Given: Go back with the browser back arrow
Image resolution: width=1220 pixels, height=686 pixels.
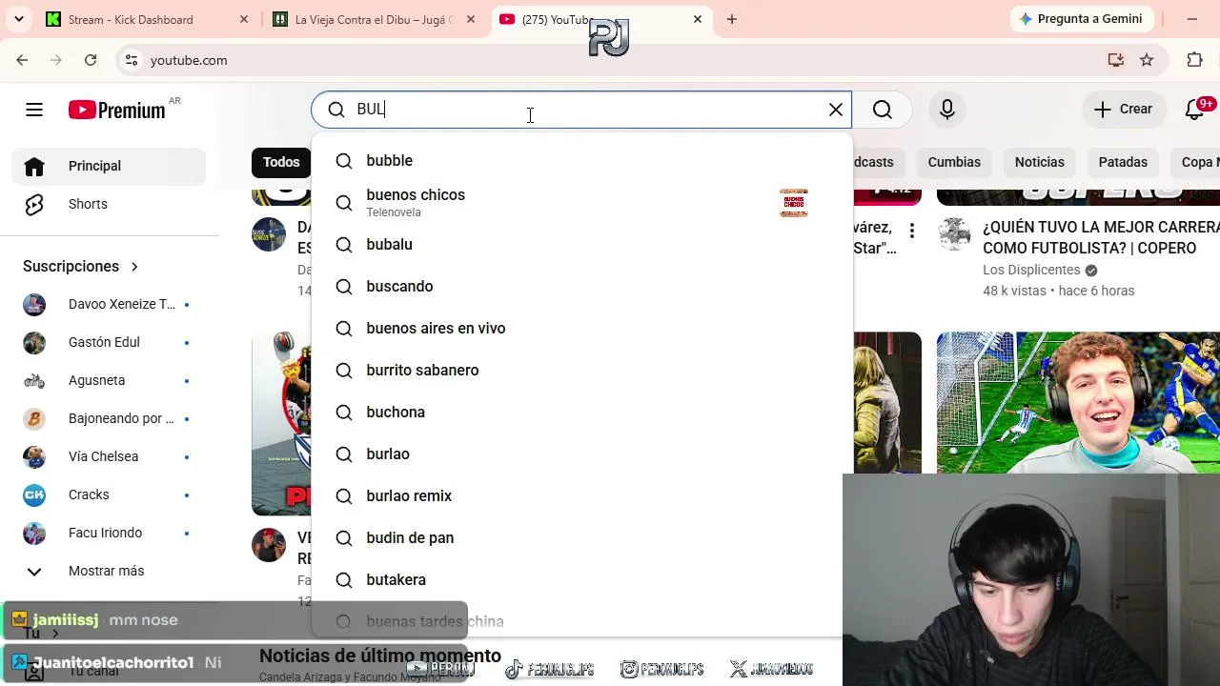Looking at the screenshot, I should click(x=22, y=60).
